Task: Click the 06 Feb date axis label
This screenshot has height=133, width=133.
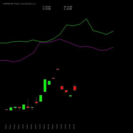Action: coord(48,127)
